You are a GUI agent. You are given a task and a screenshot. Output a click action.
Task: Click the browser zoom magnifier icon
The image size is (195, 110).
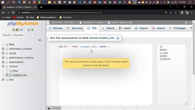tap(166, 13)
